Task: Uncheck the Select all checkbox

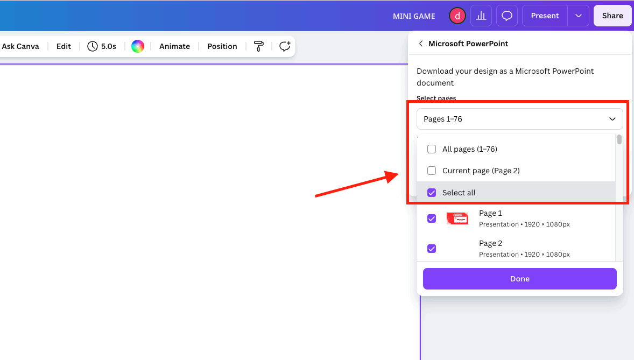Action: pyautogui.click(x=432, y=193)
